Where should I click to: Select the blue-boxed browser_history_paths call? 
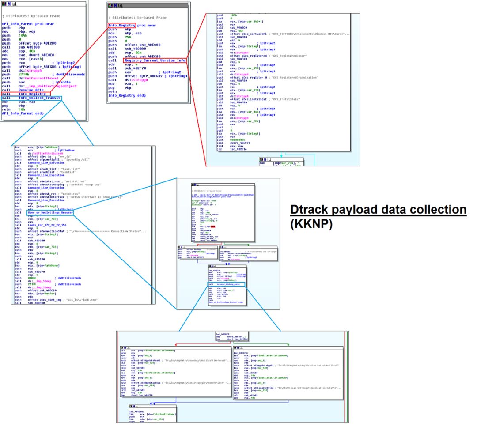[228, 284]
